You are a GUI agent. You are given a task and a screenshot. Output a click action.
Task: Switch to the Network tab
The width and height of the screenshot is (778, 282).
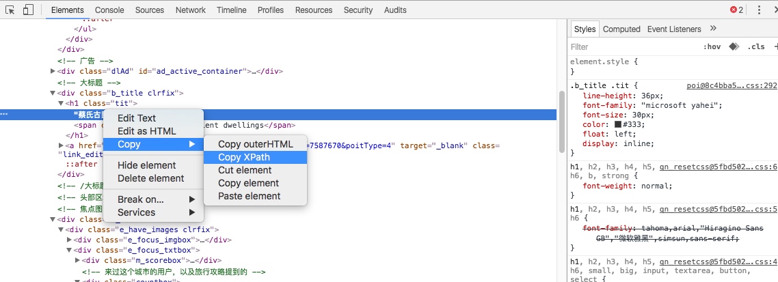point(190,10)
